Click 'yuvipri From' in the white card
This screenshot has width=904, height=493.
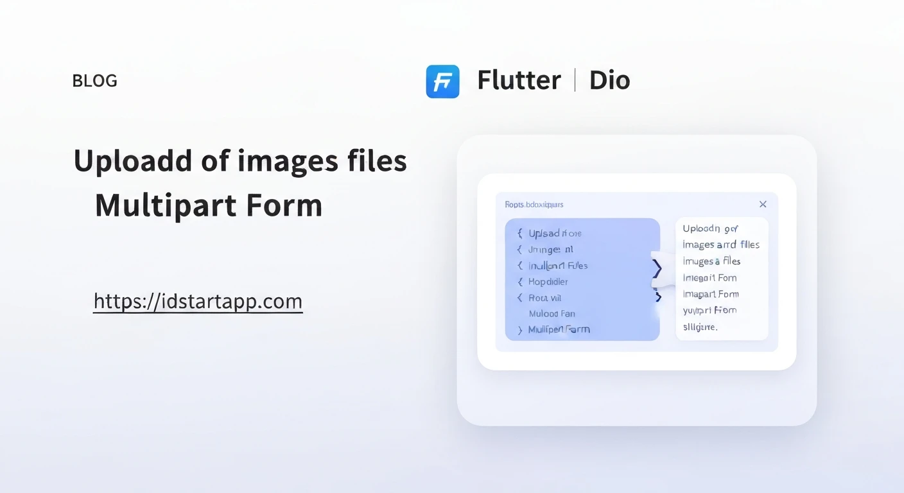[x=709, y=310]
